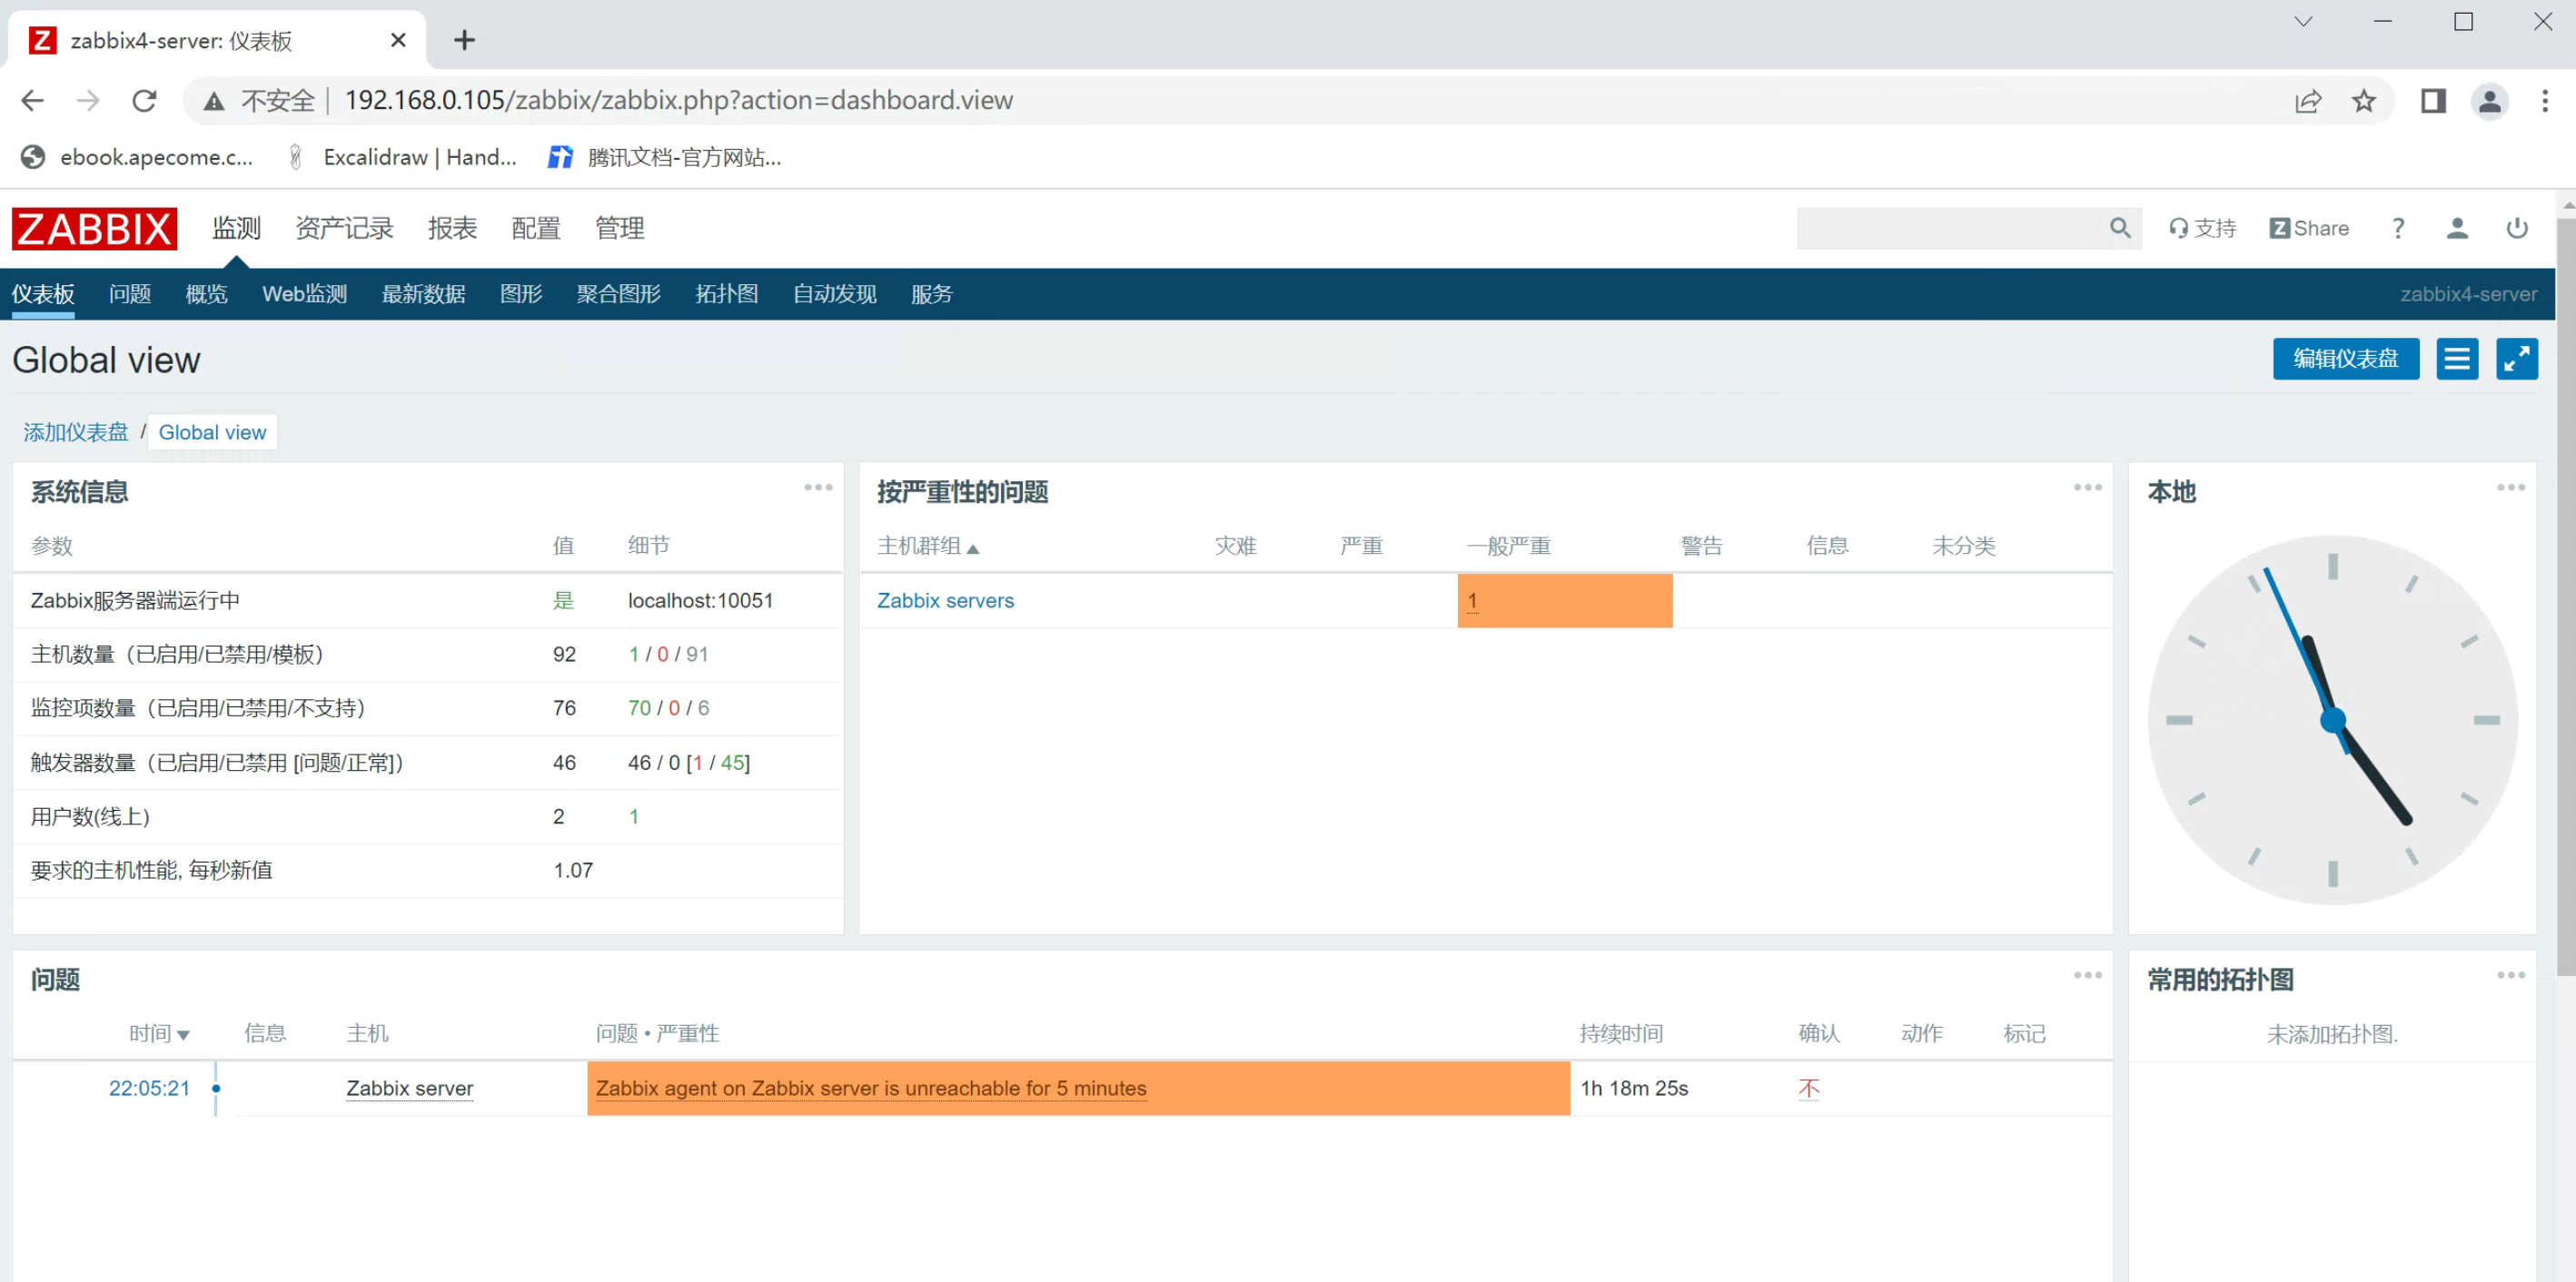Viewport: 2576px width, 1282px height.
Task: Open 系统信息 widget three-dot menu
Action: [x=818, y=488]
